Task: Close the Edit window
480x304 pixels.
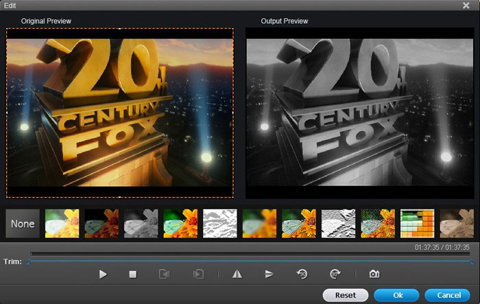Action: click(466, 5)
